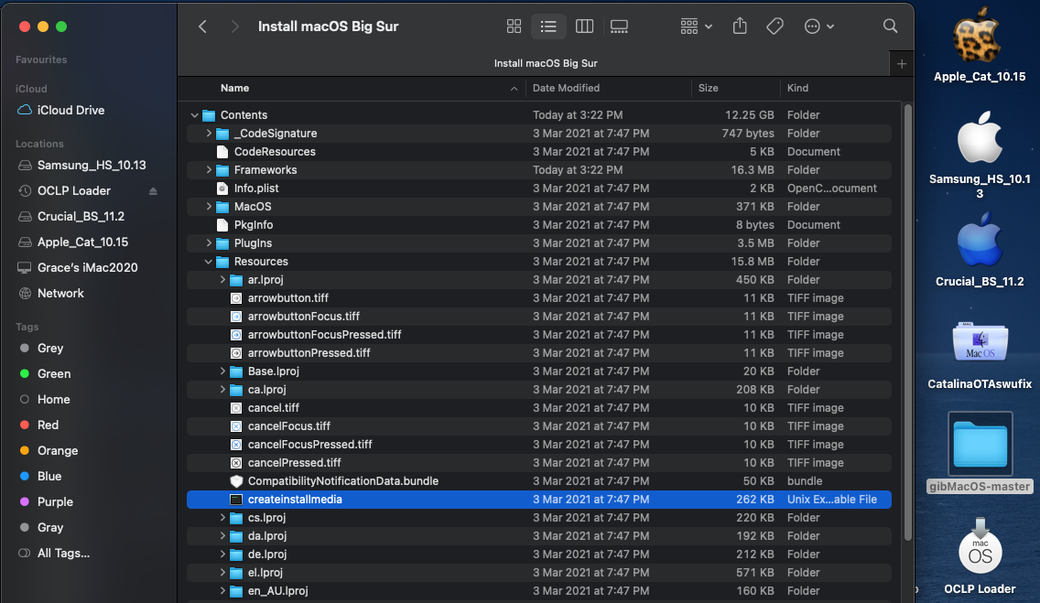Expand the Frameworks folder
The height and width of the screenshot is (603, 1040).
(x=208, y=170)
